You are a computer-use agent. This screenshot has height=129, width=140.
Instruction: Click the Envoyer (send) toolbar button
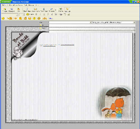(x=5, y=10)
